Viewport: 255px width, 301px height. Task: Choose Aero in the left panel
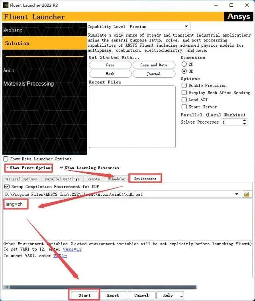point(9,71)
